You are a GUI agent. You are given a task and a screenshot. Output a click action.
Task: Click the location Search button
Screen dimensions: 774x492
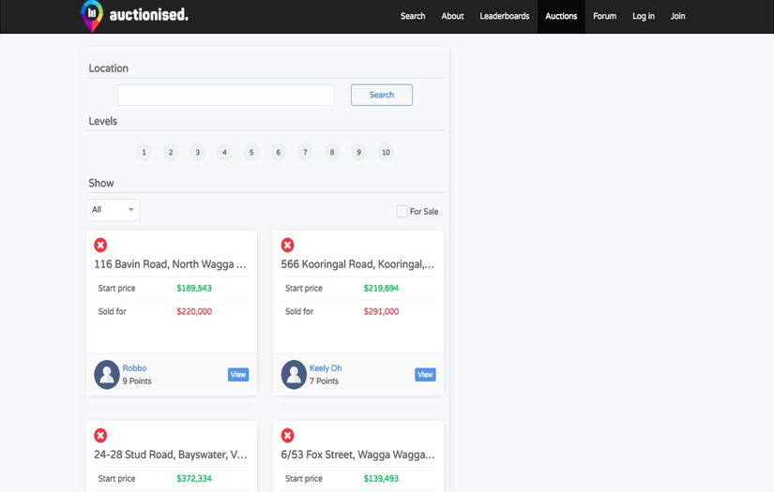tap(382, 95)
